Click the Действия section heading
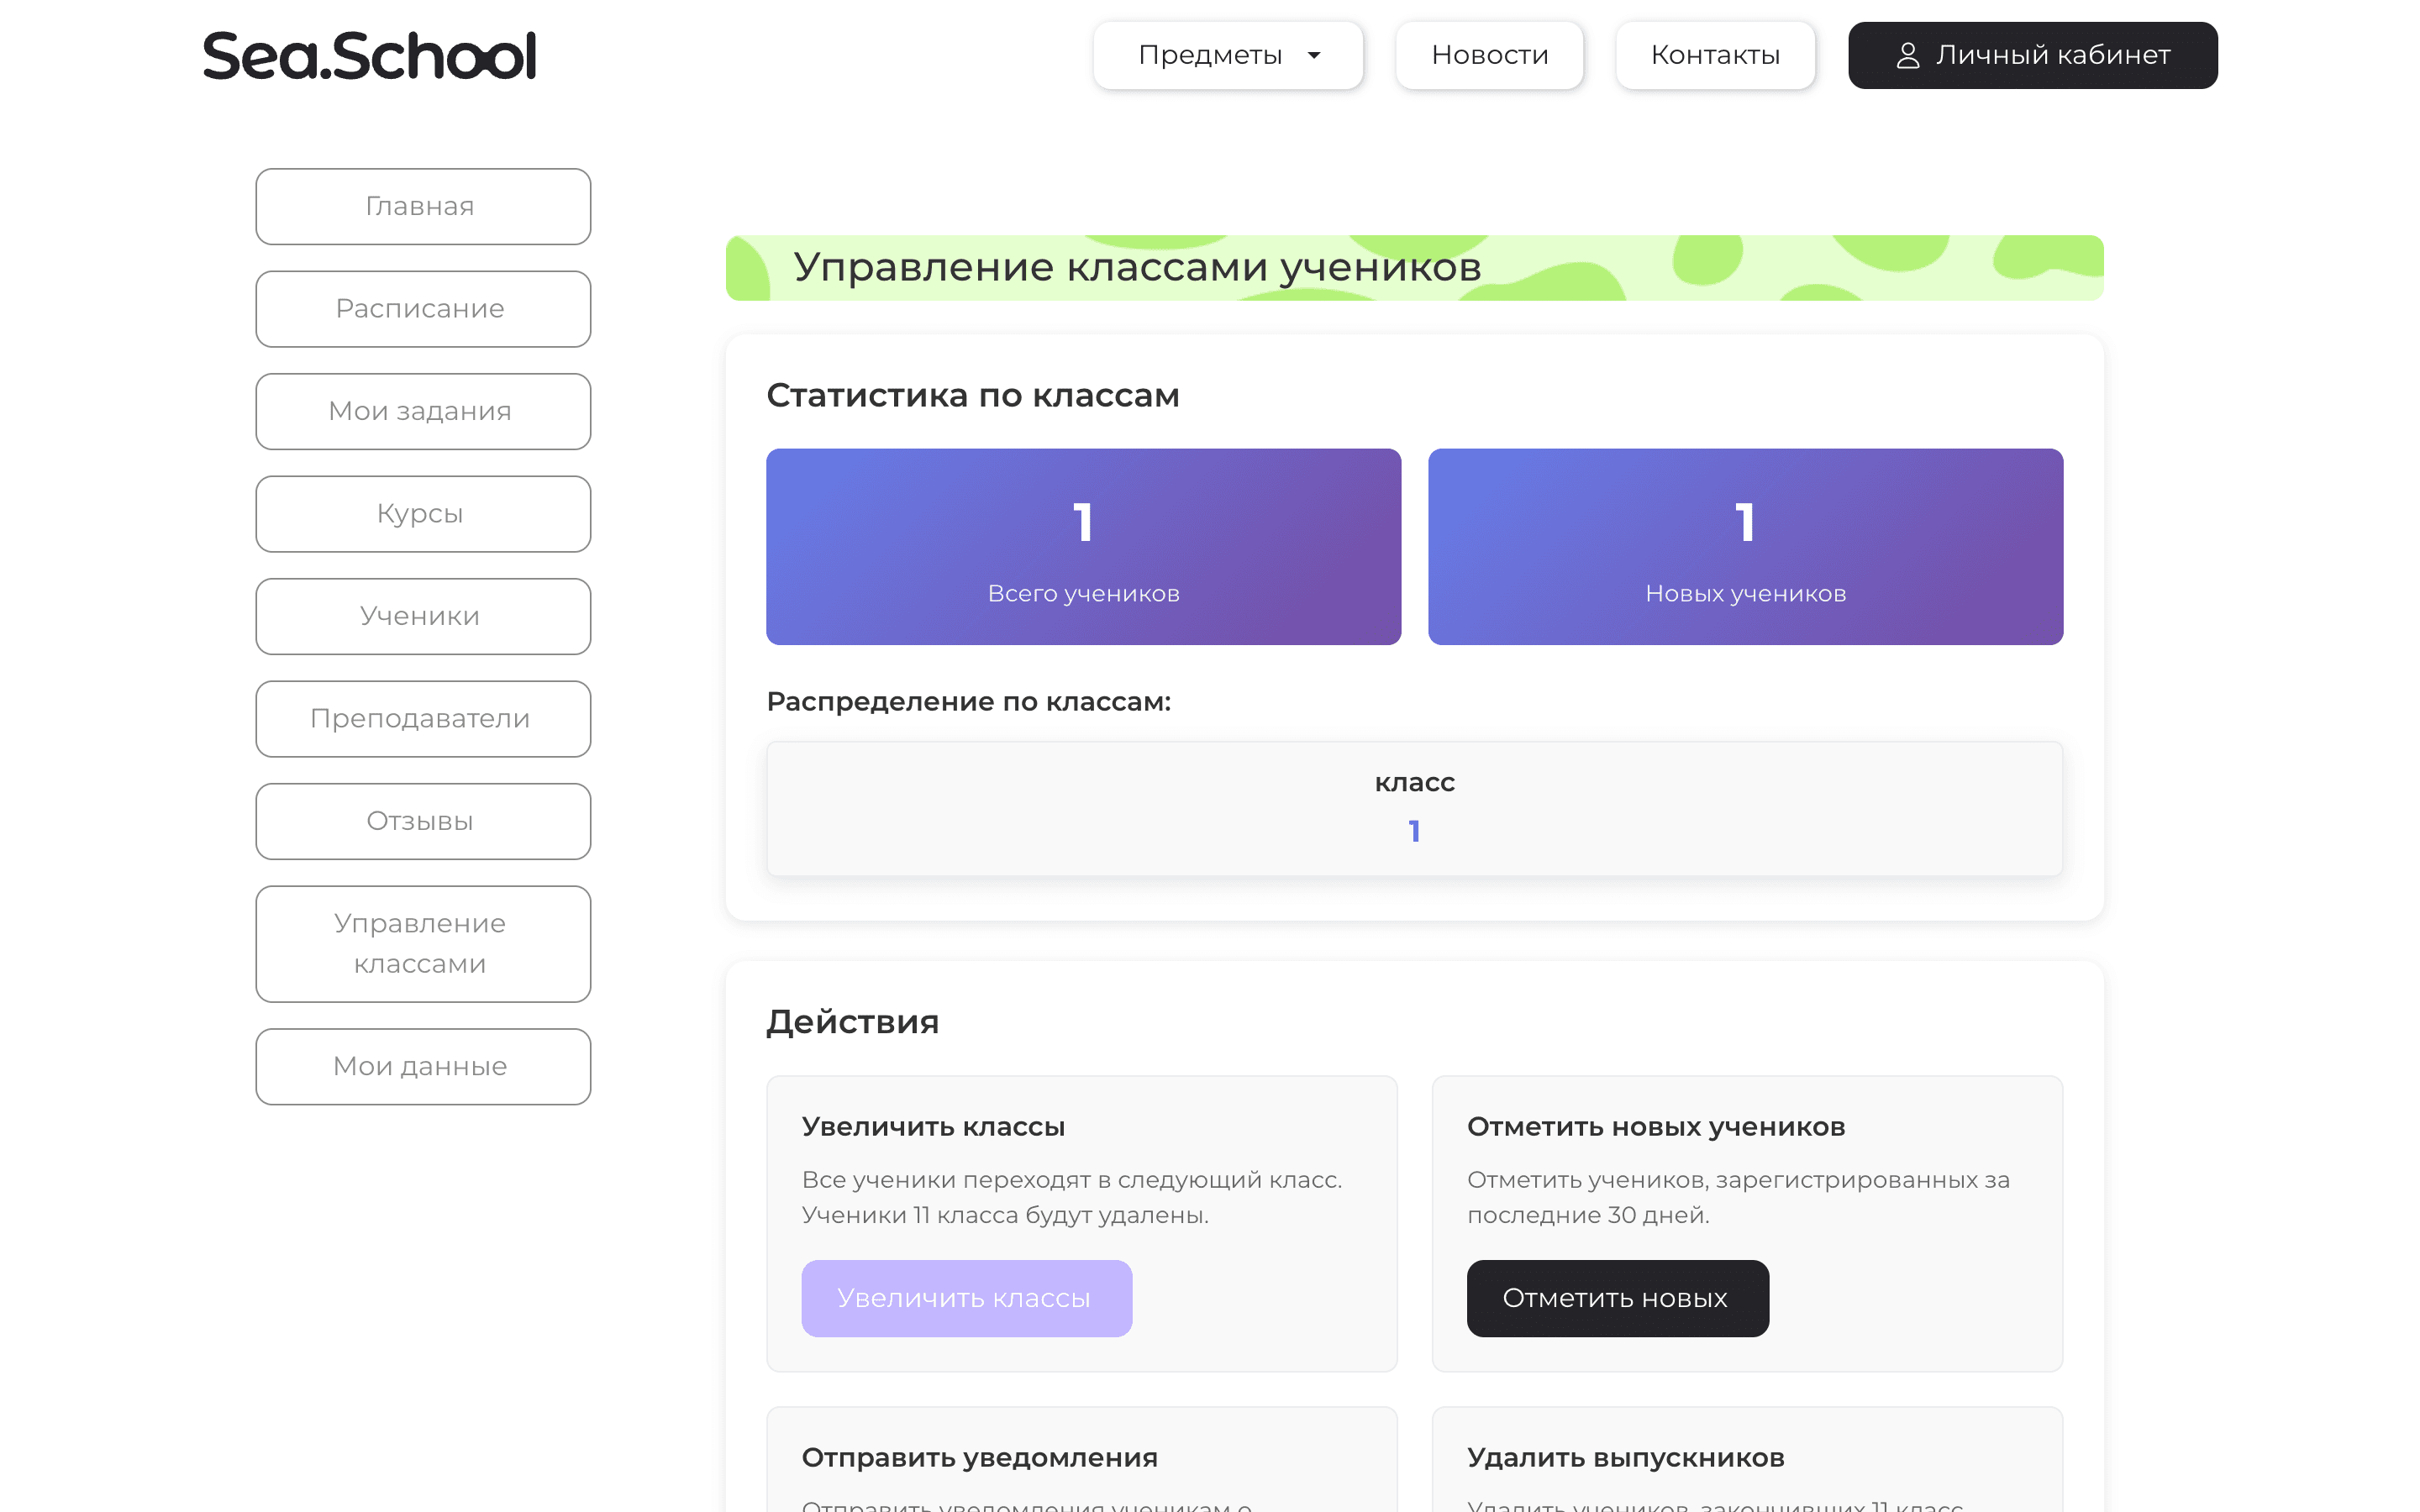Image resolution: width=2420 pixels, height=1512 pixels. click(x=852, y=1021)
